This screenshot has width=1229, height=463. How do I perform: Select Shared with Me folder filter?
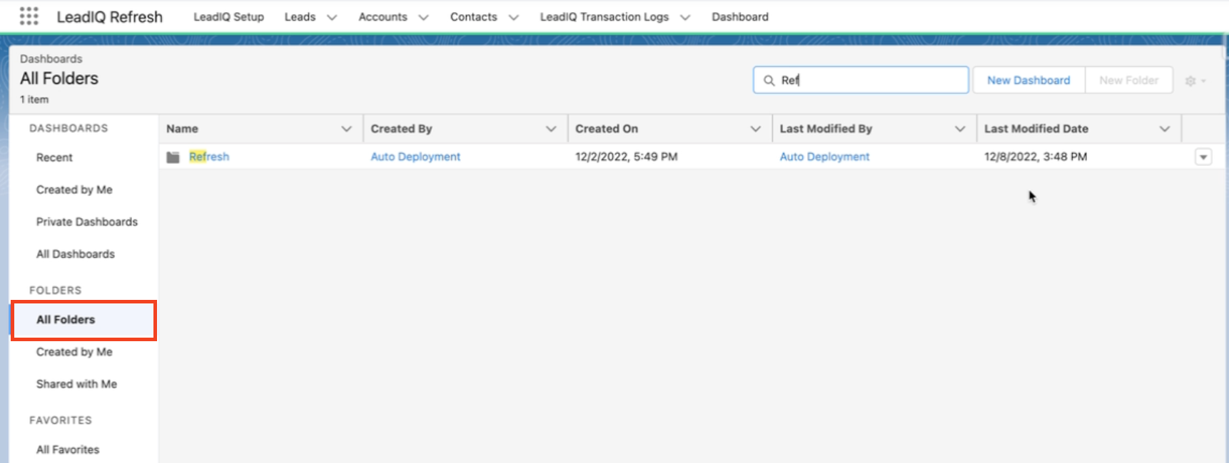click(76, 384)
